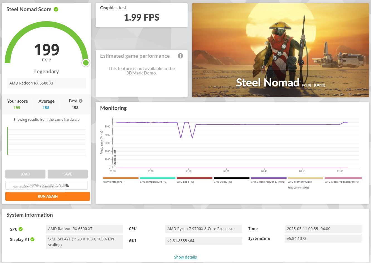Click the SAVE button
371x263 pixels.
(68, 174)
